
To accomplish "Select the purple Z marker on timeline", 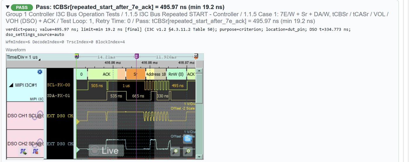I will tap(136, 56).
